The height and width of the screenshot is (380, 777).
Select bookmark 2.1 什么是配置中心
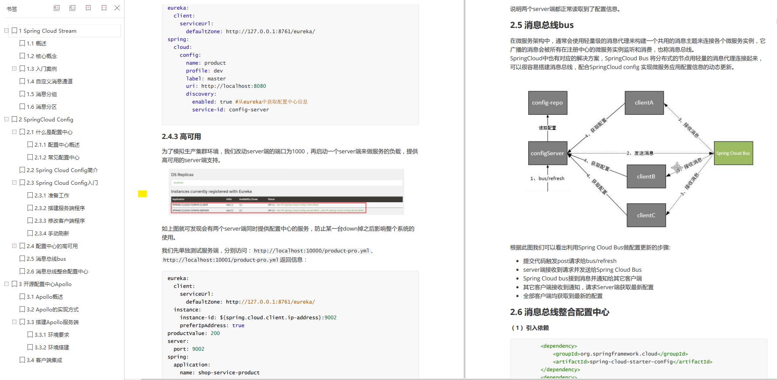click(50, 132)
